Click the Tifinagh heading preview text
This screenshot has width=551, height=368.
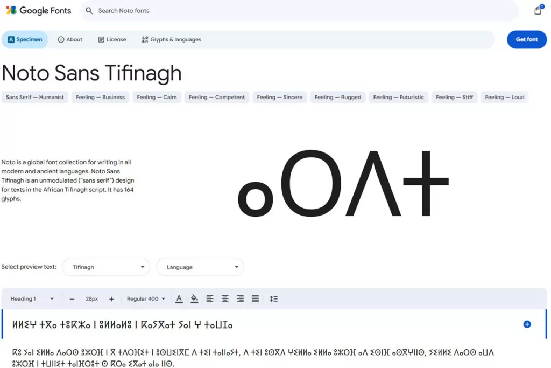(122, 325)
